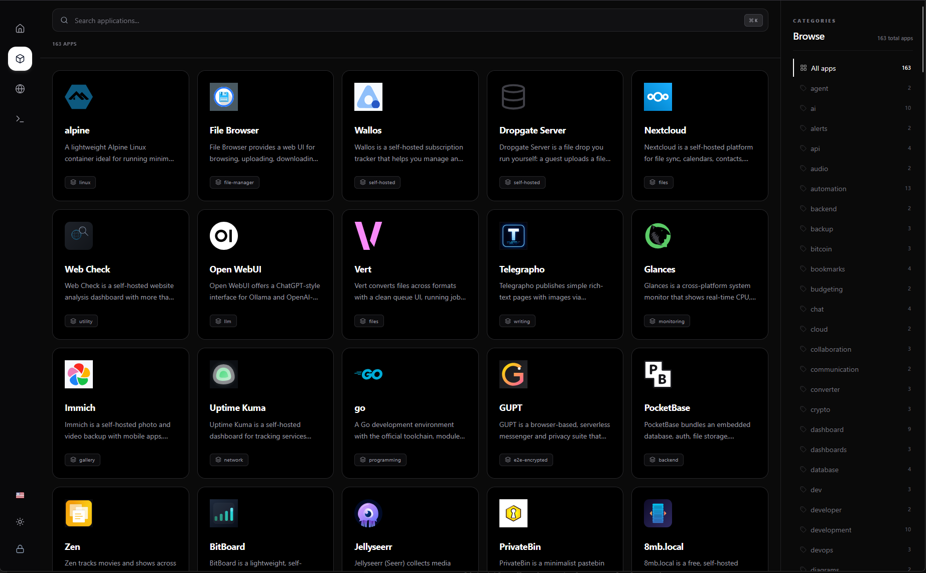The width and height of the screenshot is (926, 573).
Task: Click the US flag language icon
Action: point(20,495)
